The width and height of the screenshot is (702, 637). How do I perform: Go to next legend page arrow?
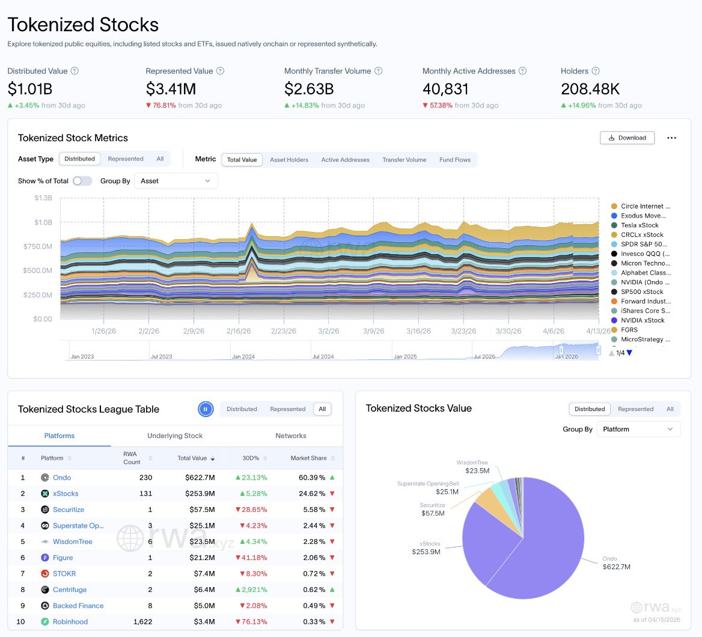pos(629,353)
